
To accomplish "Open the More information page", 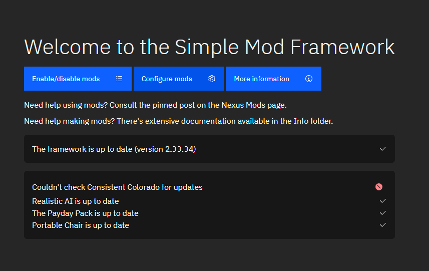I will pos(261,79).
